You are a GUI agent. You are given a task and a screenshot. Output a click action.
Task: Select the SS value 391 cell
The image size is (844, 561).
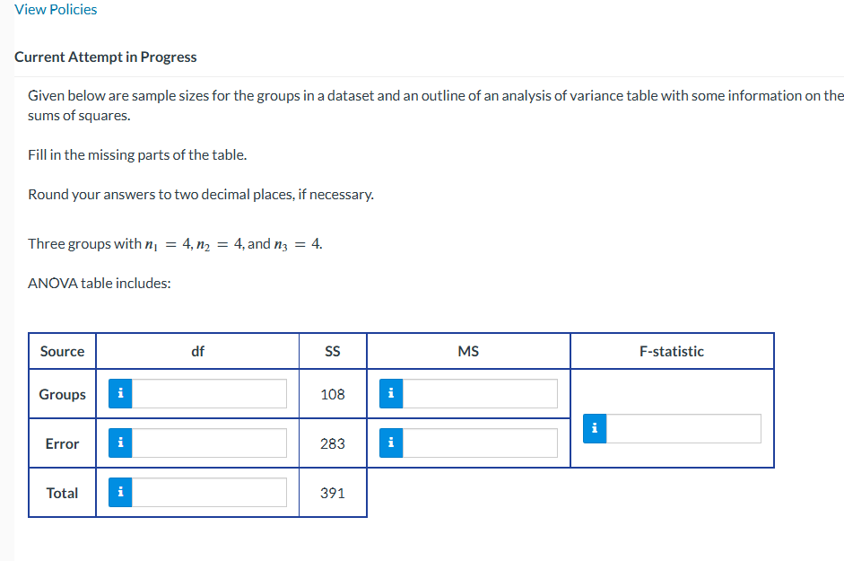click(333, 492)
